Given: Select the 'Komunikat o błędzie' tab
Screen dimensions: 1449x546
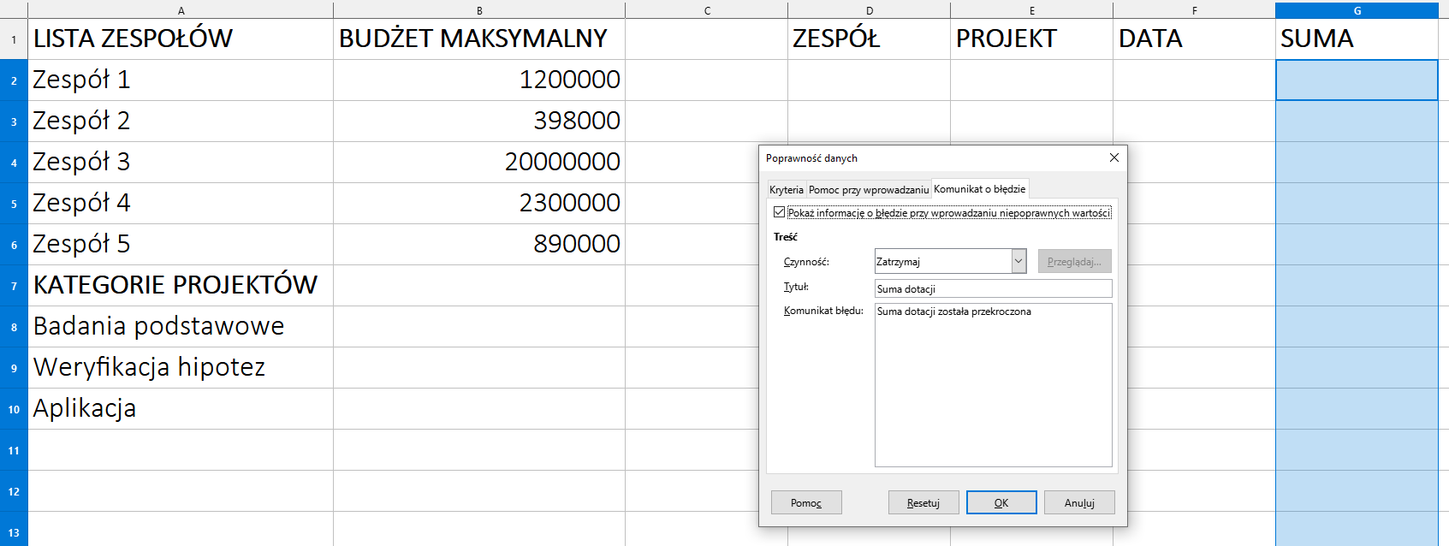Looking at the screenshot, I should (979, 189).
